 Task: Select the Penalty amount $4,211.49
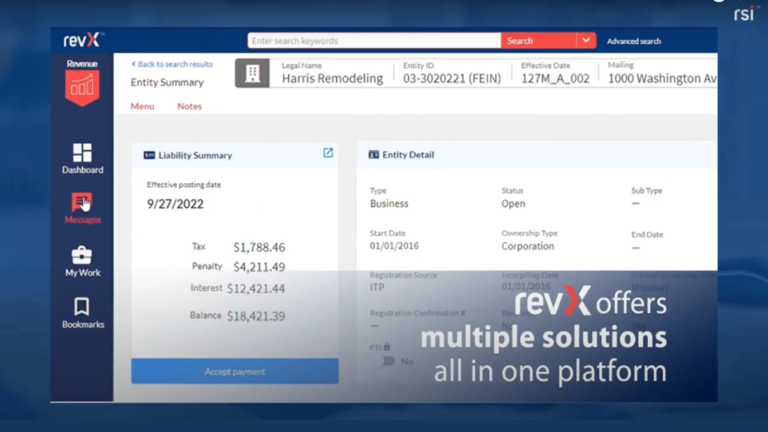coord(259,267)
